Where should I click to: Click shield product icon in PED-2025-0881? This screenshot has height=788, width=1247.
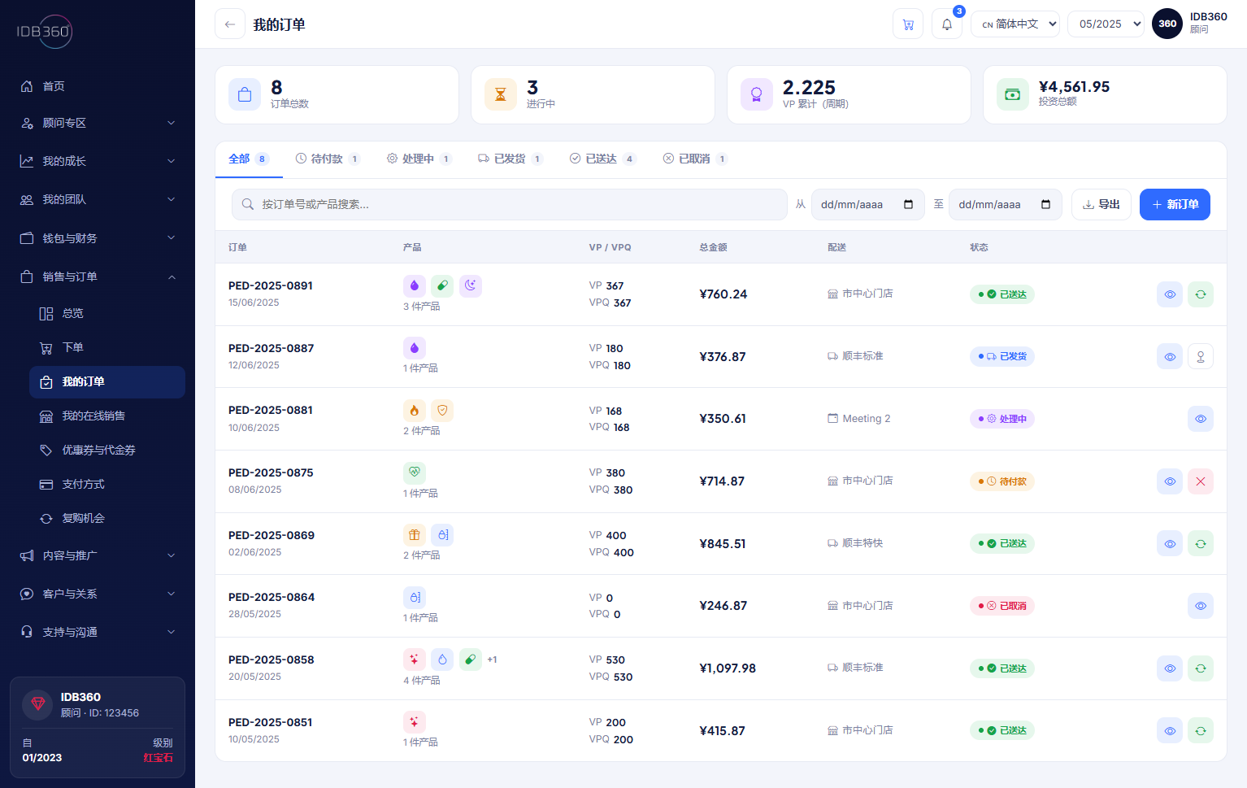point(442,411)
